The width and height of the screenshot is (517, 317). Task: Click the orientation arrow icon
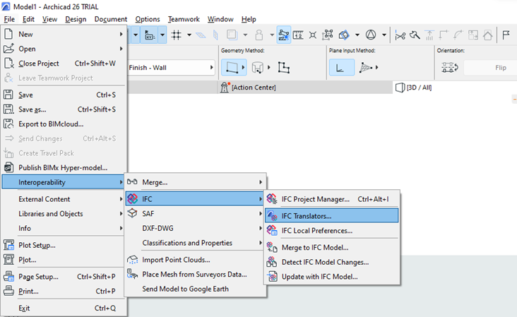point(450,68)
